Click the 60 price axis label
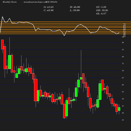The width and height of the screenshot is (131, 131). tap(123, 85)
